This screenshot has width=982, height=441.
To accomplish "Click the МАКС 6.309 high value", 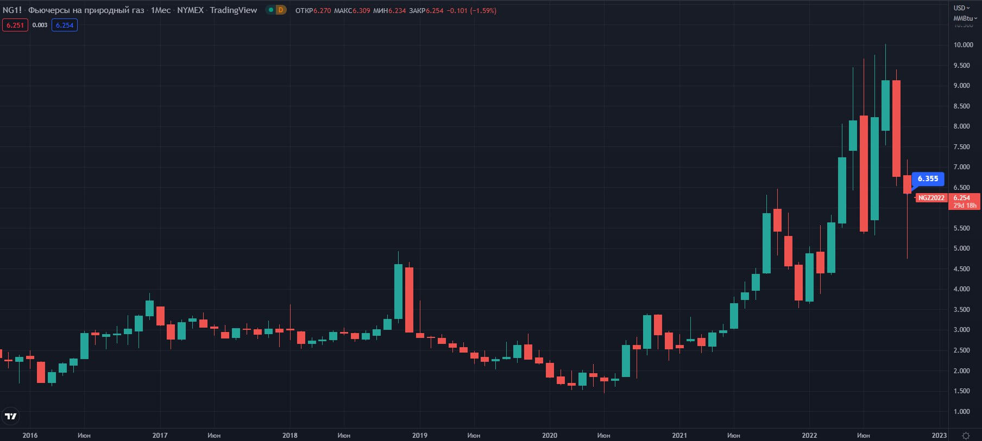I will pos(352,10).
